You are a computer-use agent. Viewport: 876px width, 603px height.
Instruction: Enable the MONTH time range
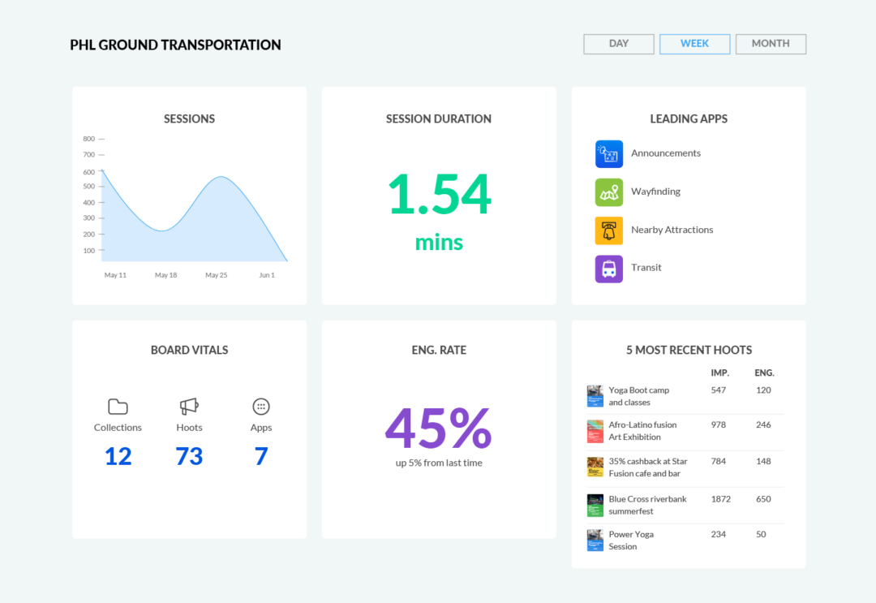pyautogui.click(x=770, y=44)
